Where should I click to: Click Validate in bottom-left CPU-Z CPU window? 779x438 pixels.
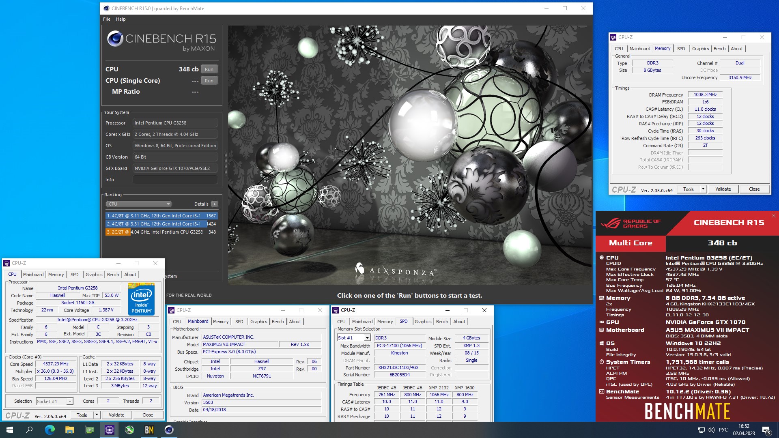[x=116, y=415]
